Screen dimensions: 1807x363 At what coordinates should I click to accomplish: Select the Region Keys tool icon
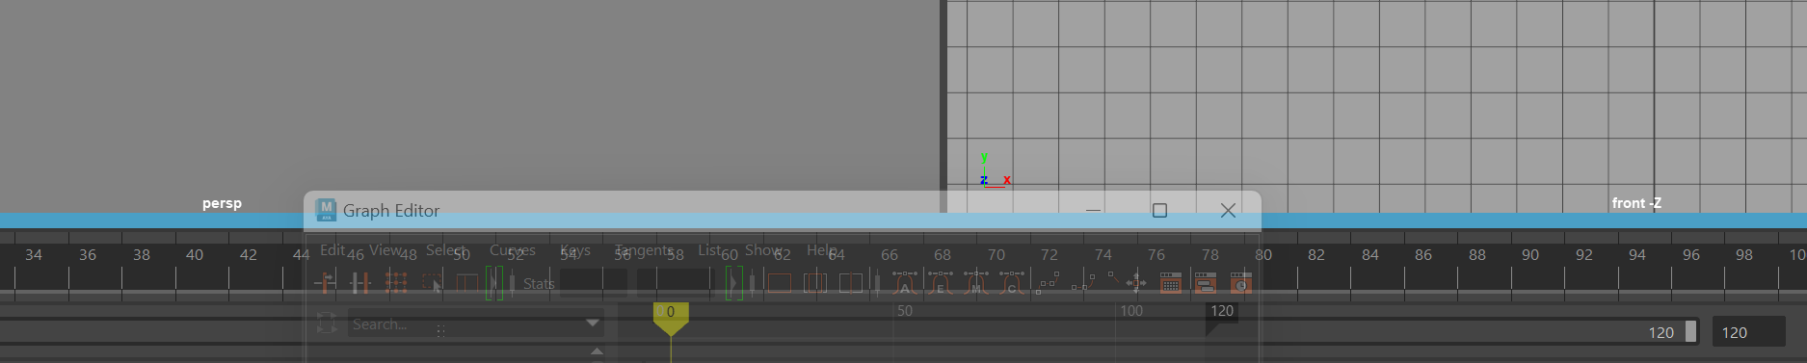pyautogui.click(x=432, y=282)
